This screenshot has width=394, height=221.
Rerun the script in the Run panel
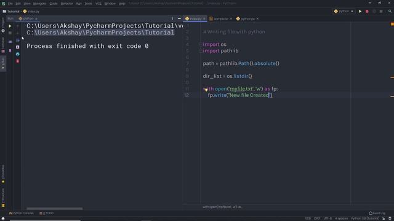pyautogui.click(x=10, y=26)
